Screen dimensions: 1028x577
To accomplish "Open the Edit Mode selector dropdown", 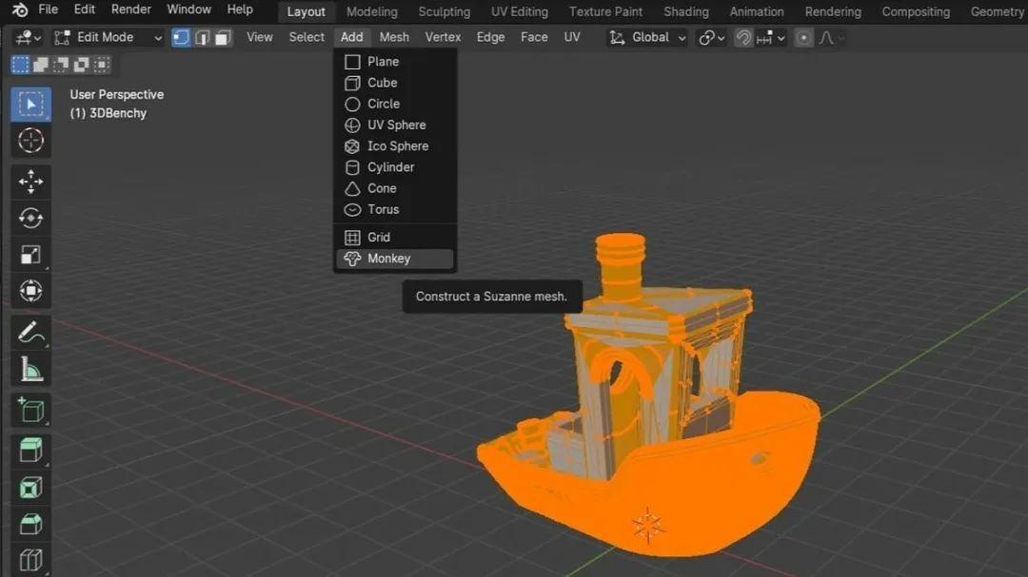I will click(108, 36).
